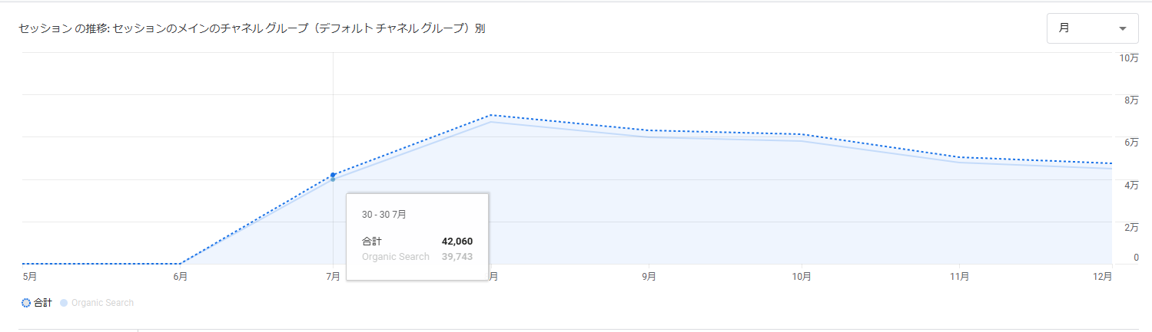This screenshot has height=332, width=1152.
Task: Select the 9月 x-axis label
Action: (x=649, y=276)
